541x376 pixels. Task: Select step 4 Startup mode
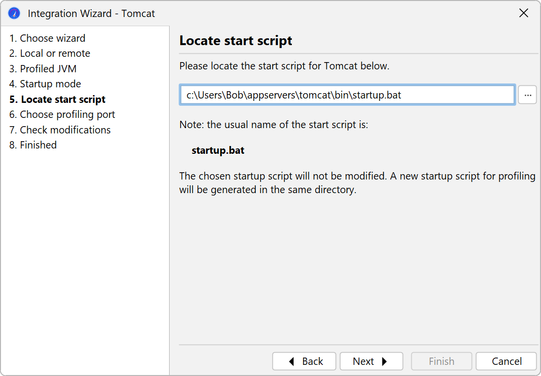click(x=45, y=84)
